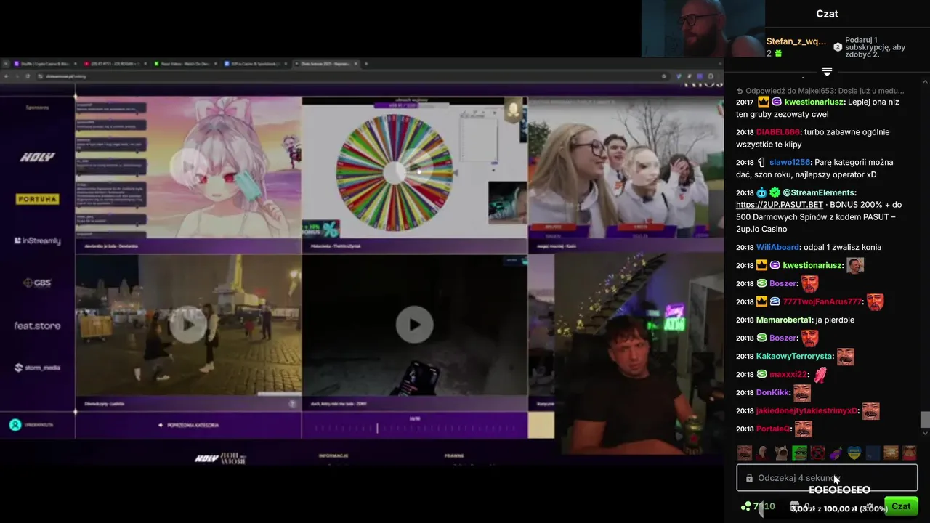Click username KakaowyTerrorysta in chat
Image resolution: width=930 pixels, height=523 pixels.
point(795,356)
